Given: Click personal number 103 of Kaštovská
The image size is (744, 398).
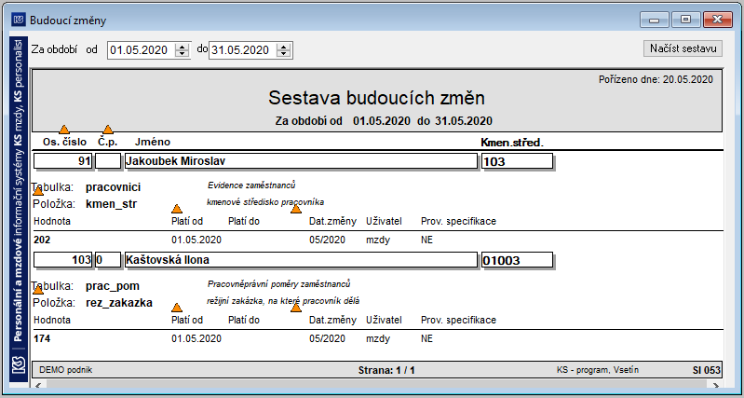Looking at the screenshot, I should 63,260.
